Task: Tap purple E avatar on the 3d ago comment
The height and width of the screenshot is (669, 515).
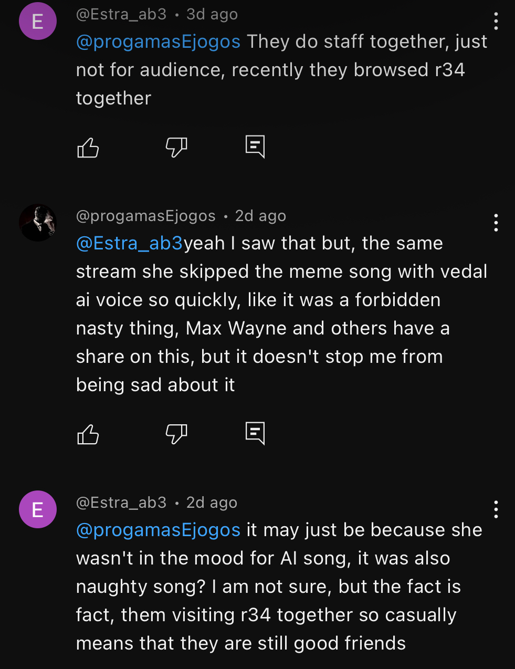Action: (38, 21)
